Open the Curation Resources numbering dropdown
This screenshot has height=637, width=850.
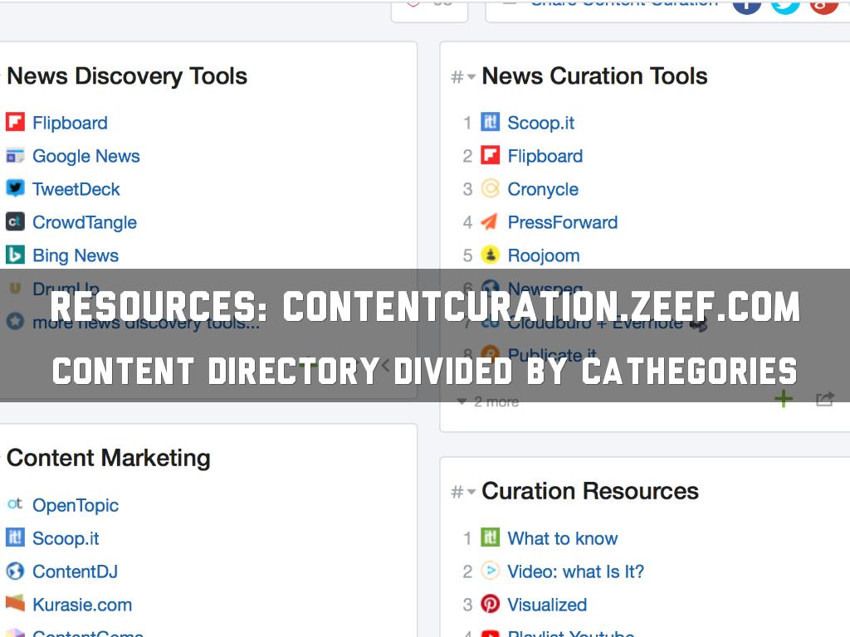pyautogui.click(x=463, y=492)
